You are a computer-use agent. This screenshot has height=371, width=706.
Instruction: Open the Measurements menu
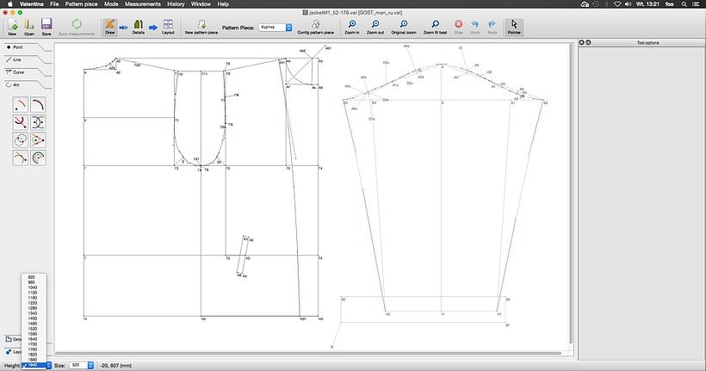[x=143, y=4]
